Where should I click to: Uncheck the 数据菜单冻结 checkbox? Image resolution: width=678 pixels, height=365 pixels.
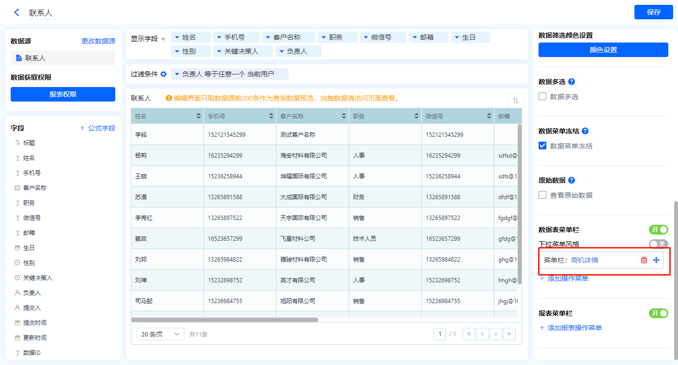(x=542, y=146)
